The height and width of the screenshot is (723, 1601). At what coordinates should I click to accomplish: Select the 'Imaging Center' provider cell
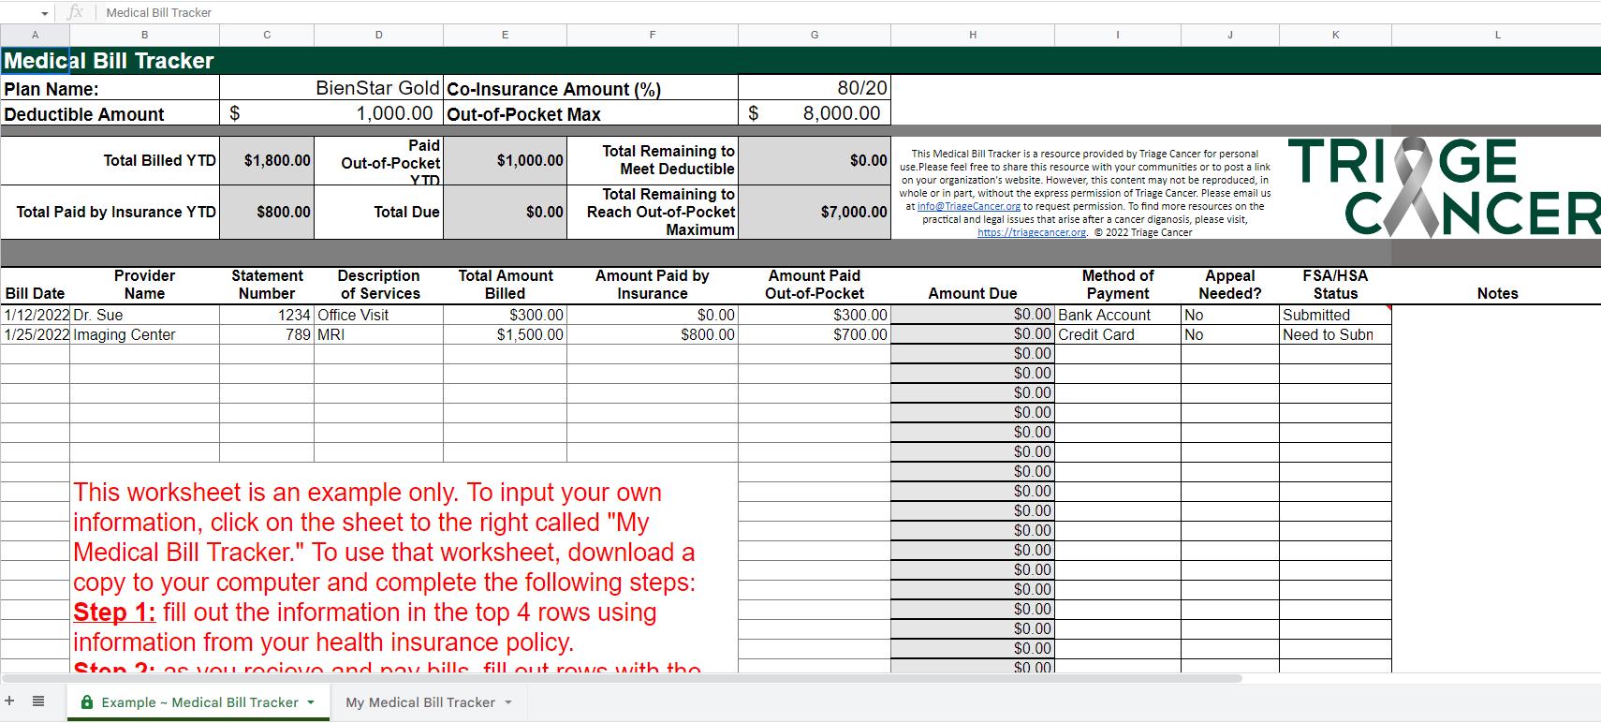(145, 335)
